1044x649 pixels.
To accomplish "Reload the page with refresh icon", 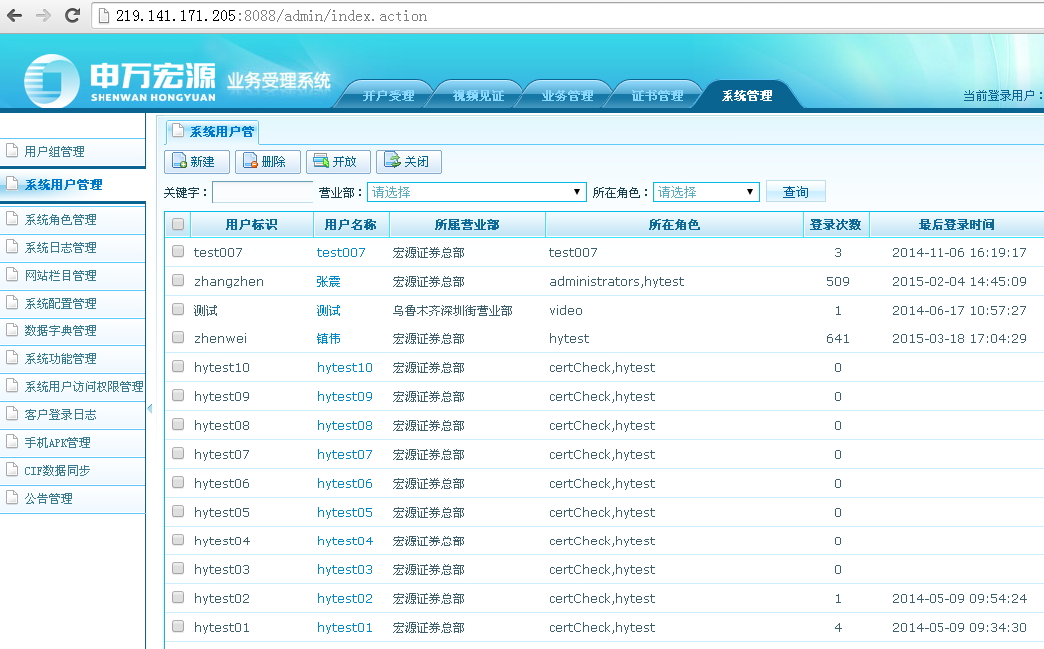I will pyautogui.click(x=72, y=15).
